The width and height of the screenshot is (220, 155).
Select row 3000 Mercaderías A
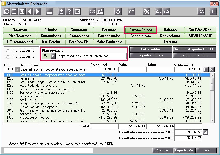pos(107,114)
